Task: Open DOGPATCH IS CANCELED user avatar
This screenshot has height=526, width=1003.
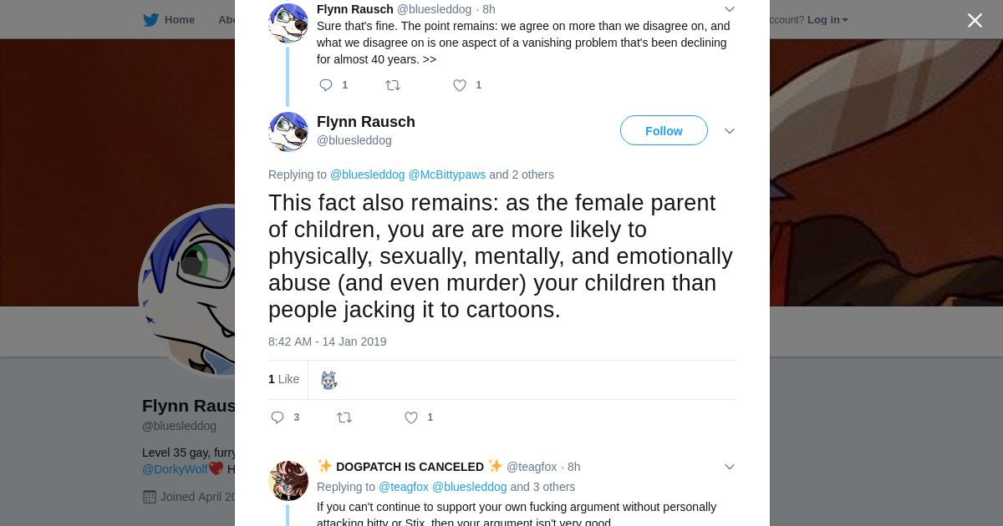Action: click(288, 481)
